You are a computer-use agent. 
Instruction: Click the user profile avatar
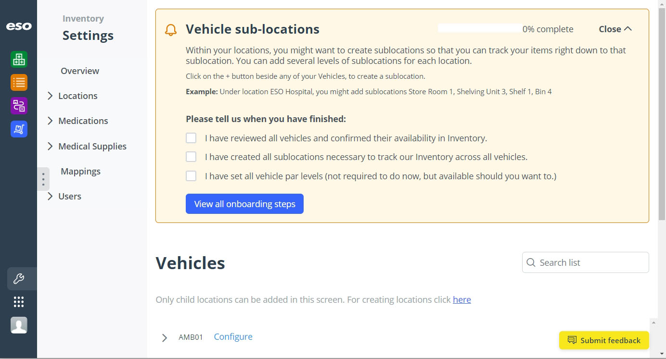[19, 325]
